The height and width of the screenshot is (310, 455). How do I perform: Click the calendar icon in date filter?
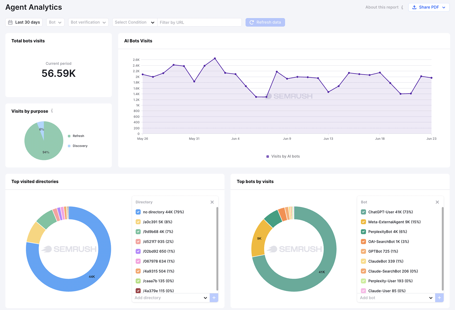pyautogui.click(x=10, y=22)
